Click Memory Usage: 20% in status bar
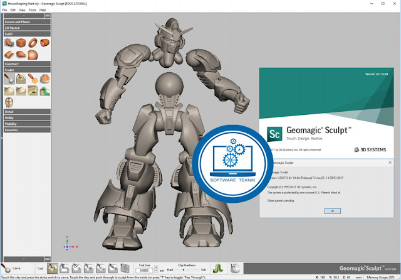401x280 pixels. [x=380, y=277]
